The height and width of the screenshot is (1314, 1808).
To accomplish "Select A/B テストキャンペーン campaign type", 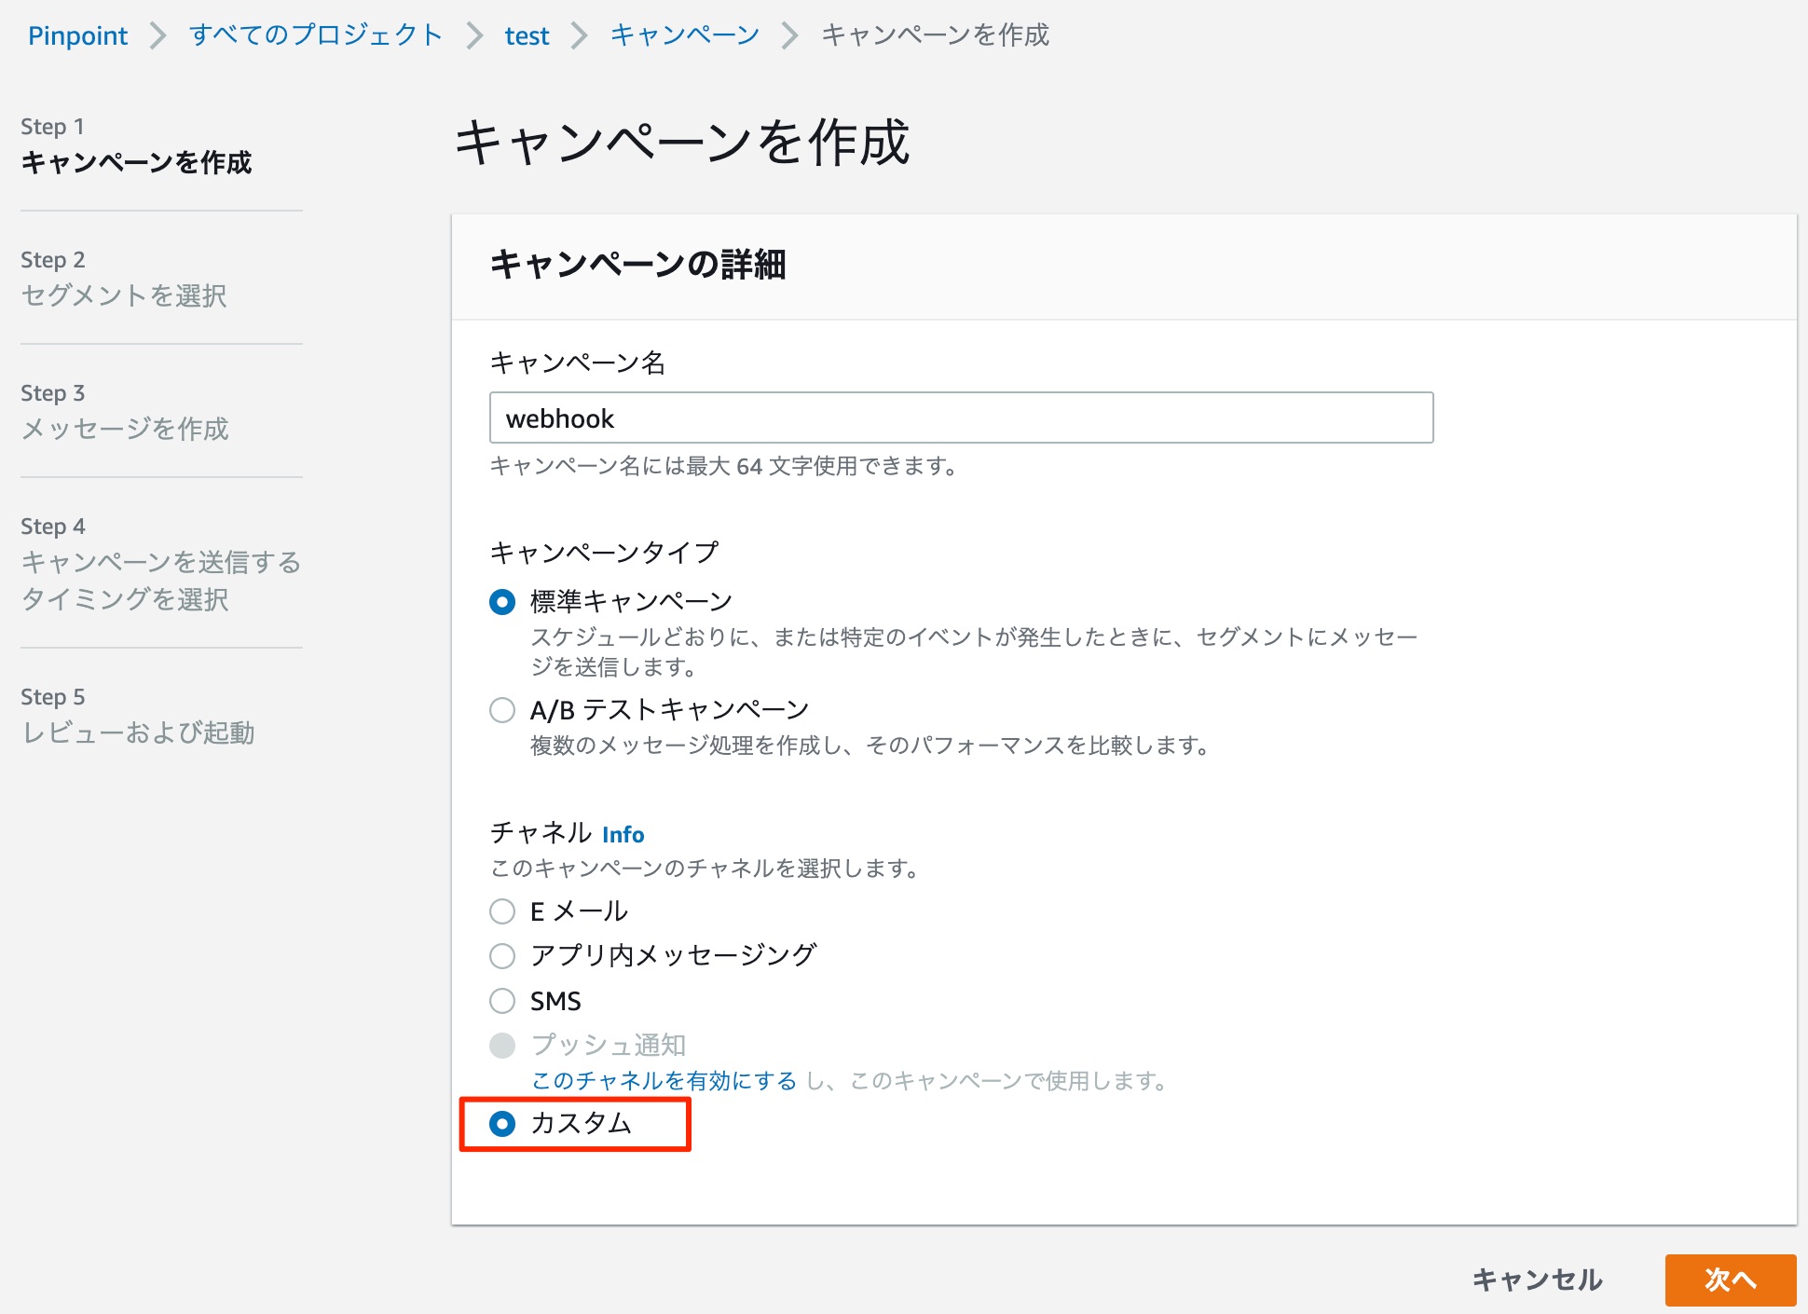I will click(x=502, y=709).
